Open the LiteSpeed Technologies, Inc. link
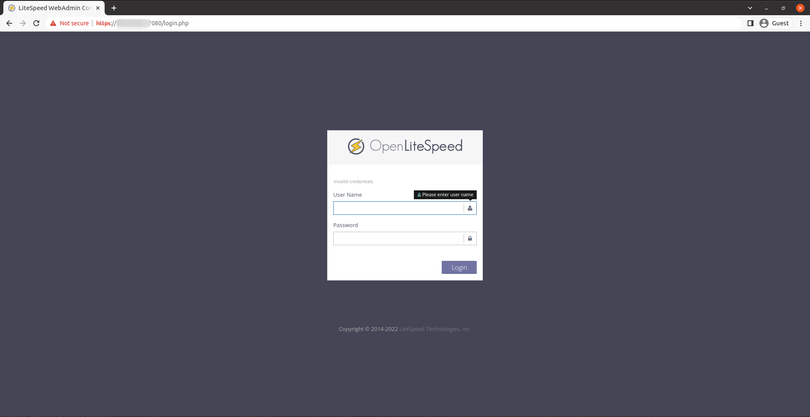810x417 pixels. click(x=435, y=329)
